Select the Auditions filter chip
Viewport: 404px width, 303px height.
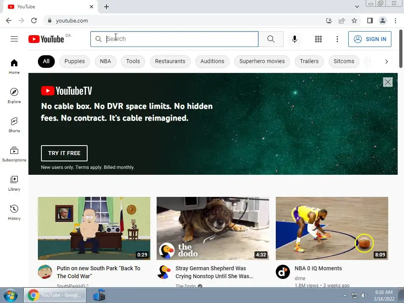click(212, 61)
